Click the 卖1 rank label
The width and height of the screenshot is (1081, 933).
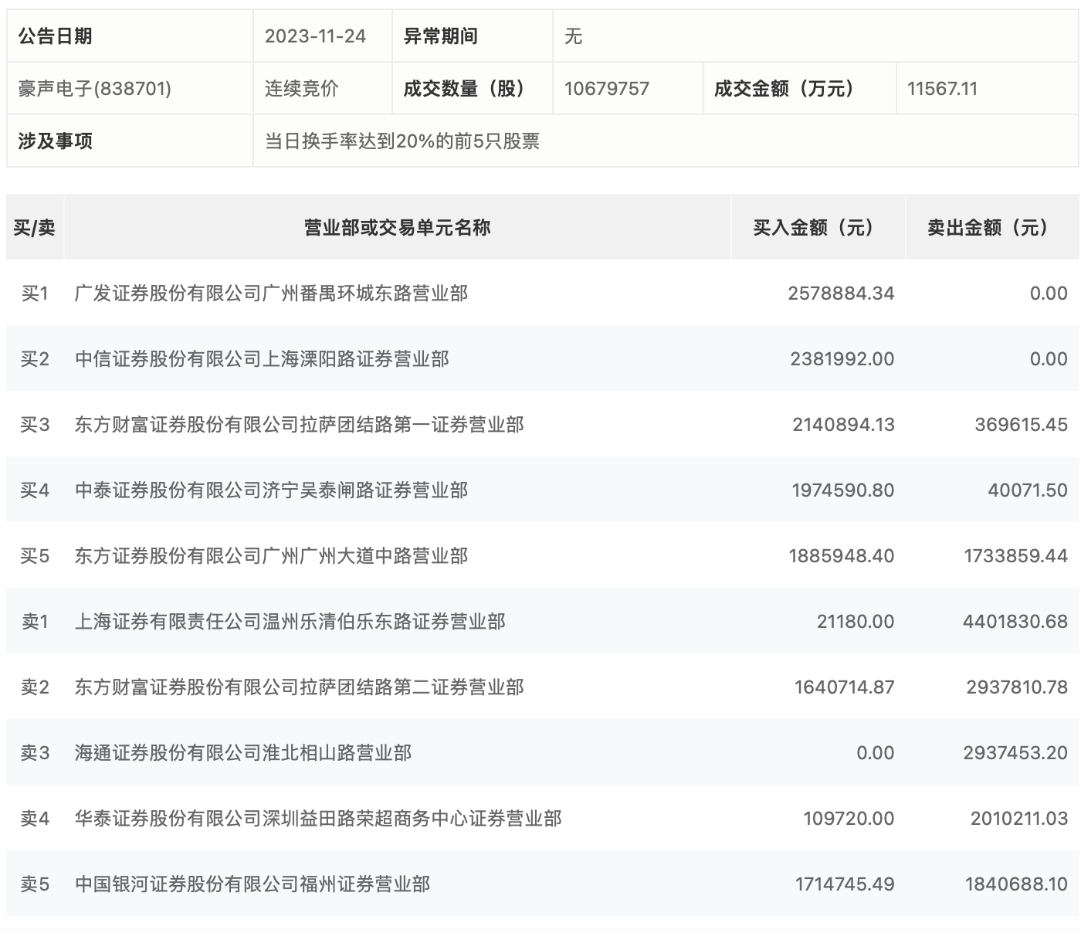click(x=35, y=622)
